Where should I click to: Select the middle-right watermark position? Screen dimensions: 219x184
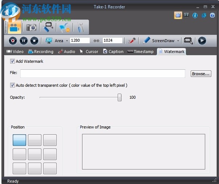[50, 154]
